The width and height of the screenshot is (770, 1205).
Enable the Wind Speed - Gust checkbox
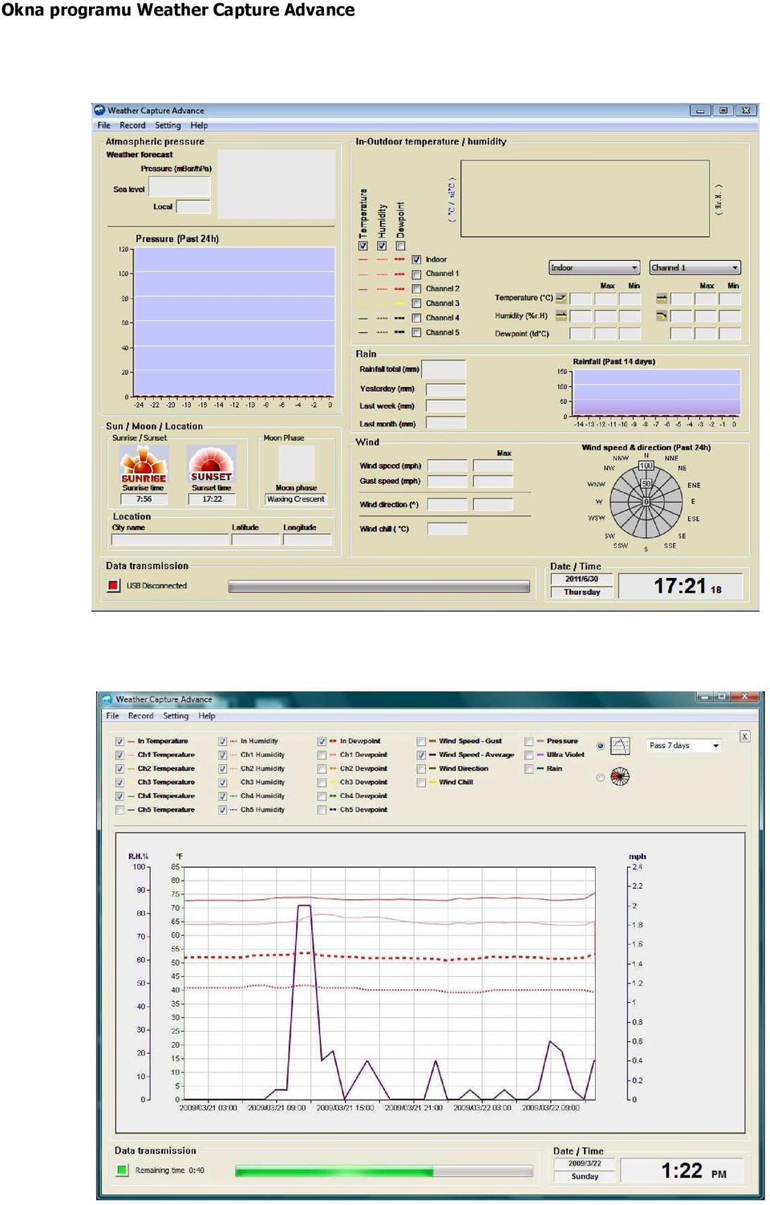(x=421, y=741)
